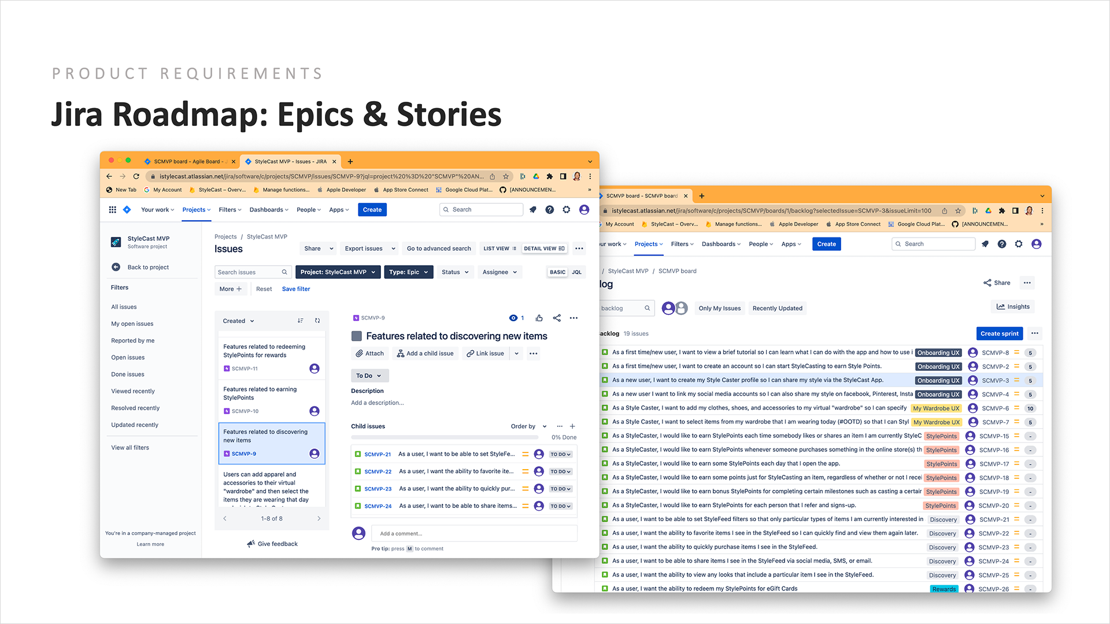Go to next page of issue list

tap(319, 519)
